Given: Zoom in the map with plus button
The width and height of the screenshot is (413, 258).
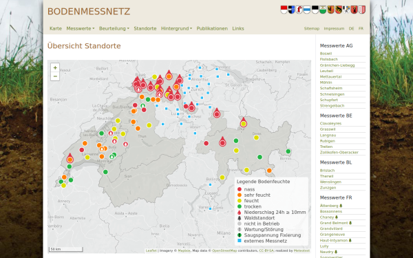Looking at the screenshot, I should tap(55, 67).
